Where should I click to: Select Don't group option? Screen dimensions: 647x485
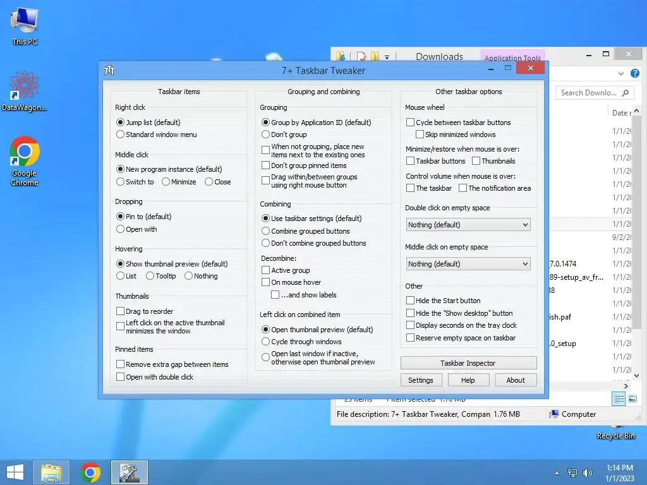pyautogui.click(x=284, y=135)
